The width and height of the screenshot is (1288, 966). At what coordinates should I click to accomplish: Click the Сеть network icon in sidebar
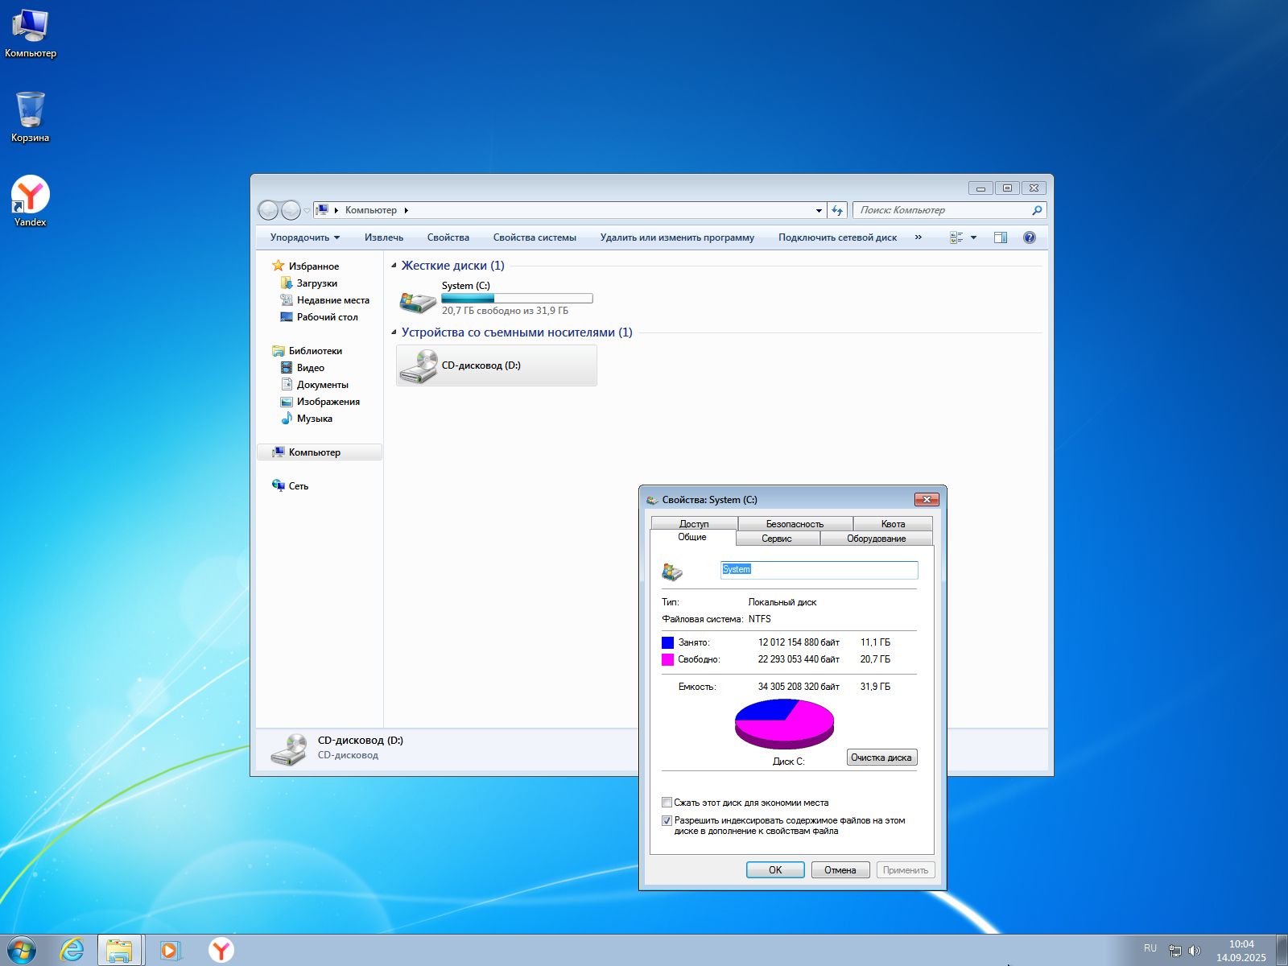(x=279, y=485)
